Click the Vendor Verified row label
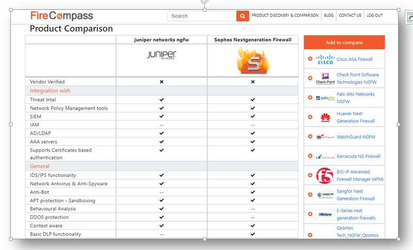 tap(47, 82)
